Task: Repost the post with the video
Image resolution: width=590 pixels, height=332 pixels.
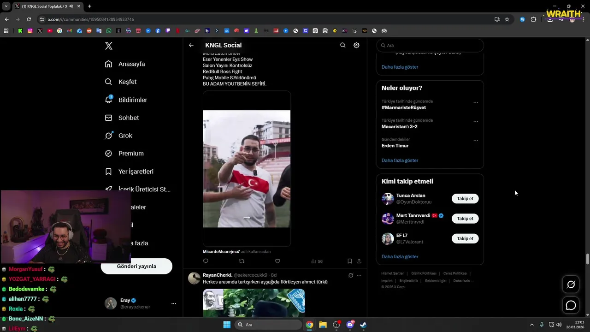Action: pos(242,261)
